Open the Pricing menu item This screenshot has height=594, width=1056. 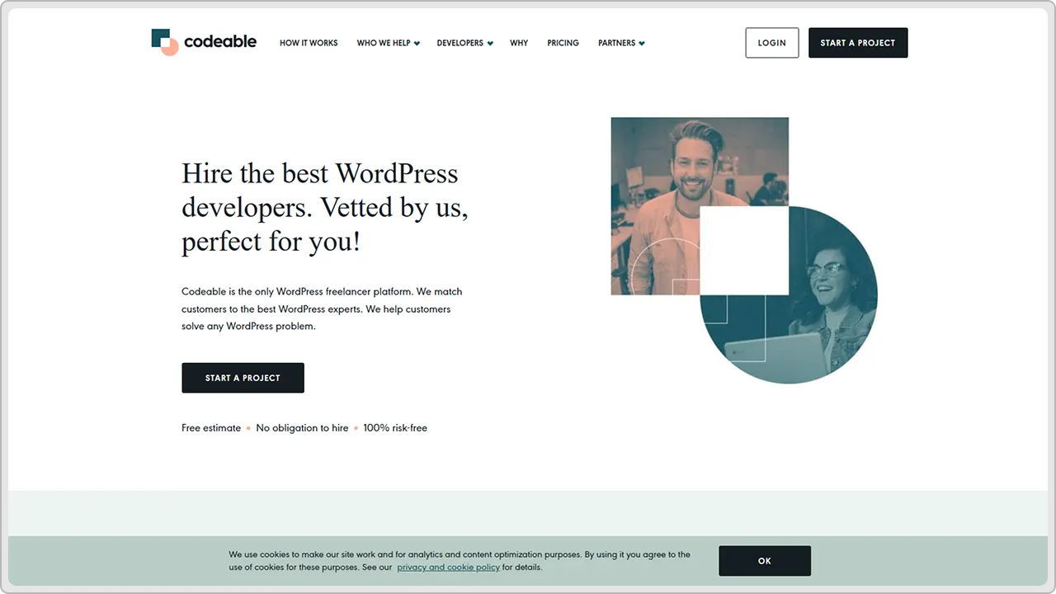[x=563, y=43]
